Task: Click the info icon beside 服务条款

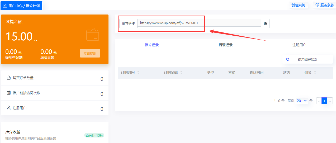Action: [x=317, y=5]
